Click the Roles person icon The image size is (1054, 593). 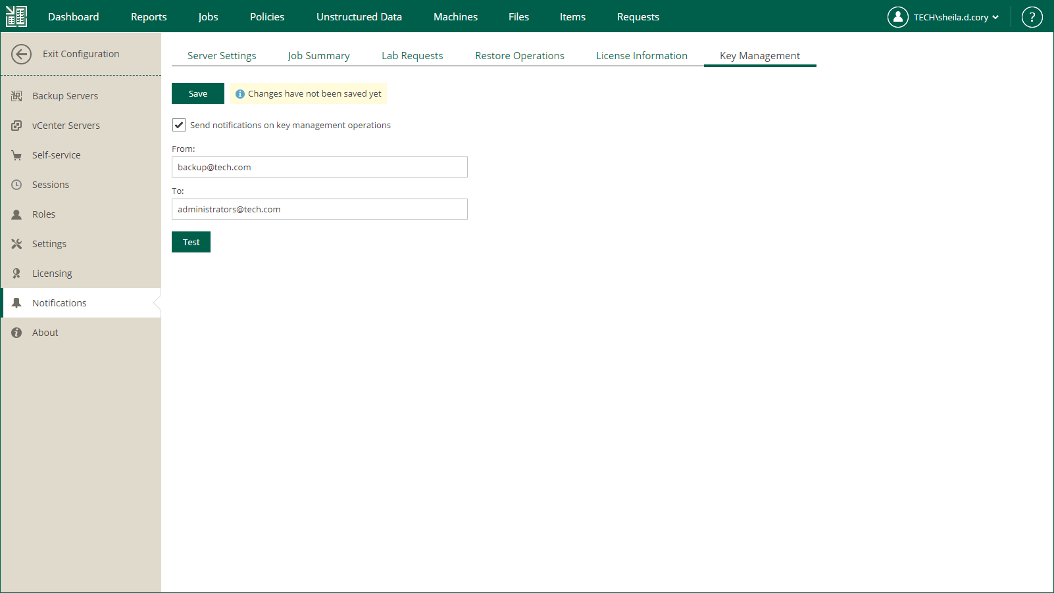click(x=16, y=214)
